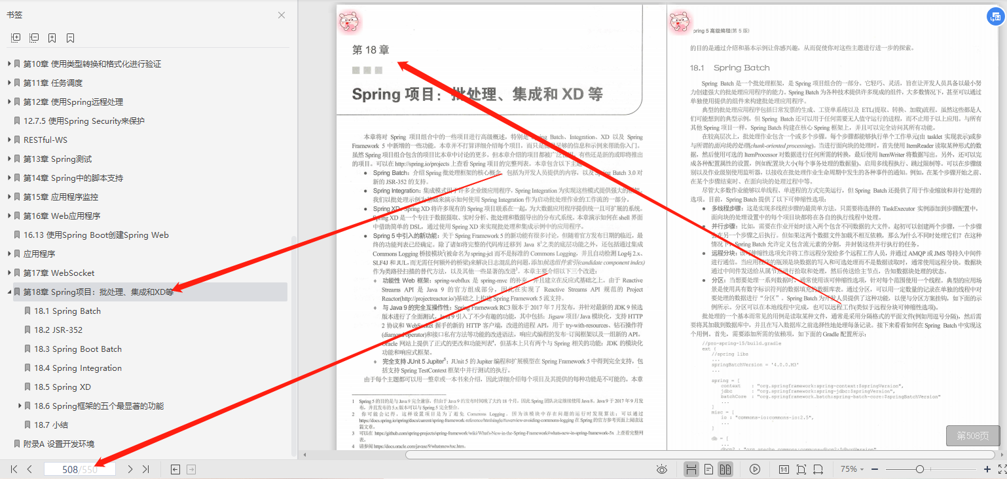Open bookmark 18.5 Spring XD
1007x479 pixels.
(x=62, y=387)
